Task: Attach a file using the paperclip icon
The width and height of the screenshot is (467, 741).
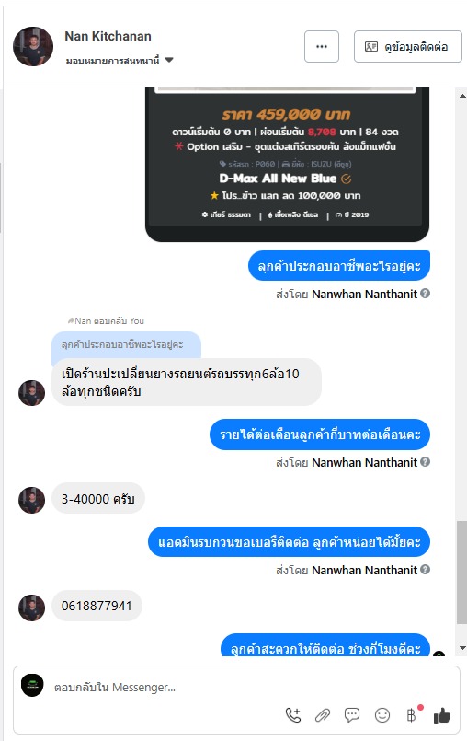Action: point(323,715)
